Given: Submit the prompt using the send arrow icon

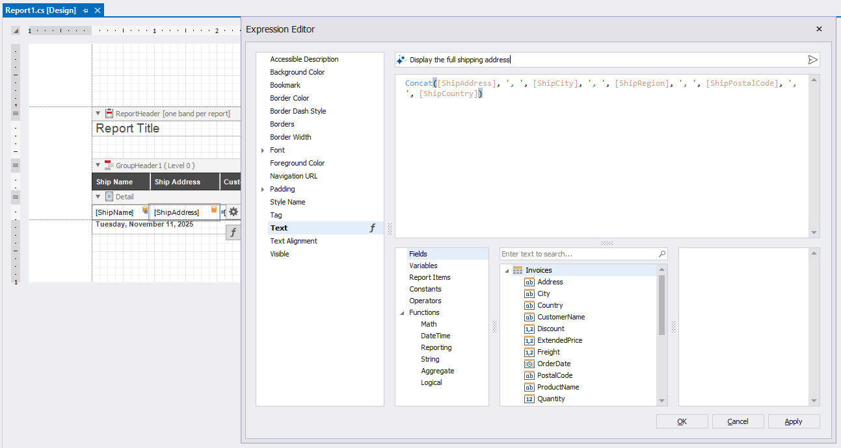Looking at the screenshot, I should 812,59.
